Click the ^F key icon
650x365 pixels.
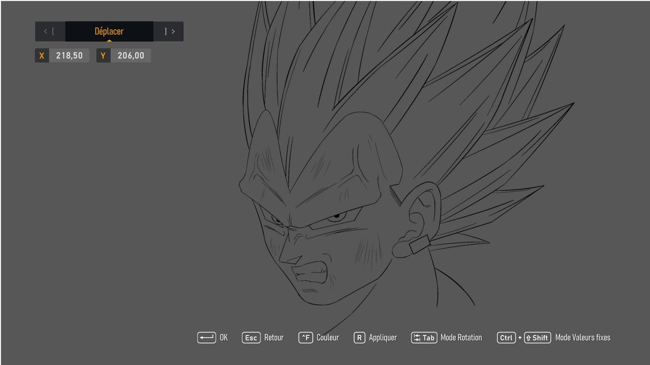coord(305,337)
